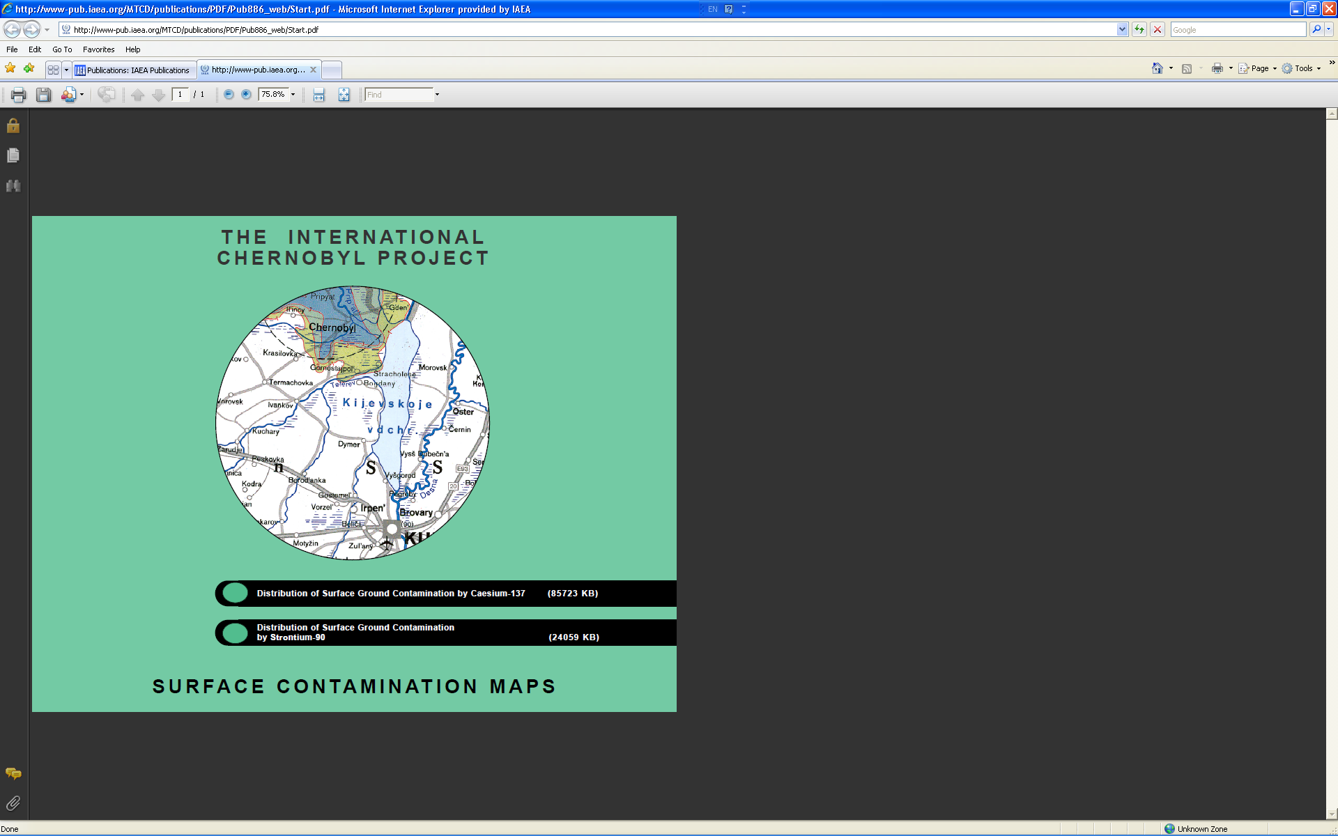Open Pages panel in left sidebar
Image resolution: width=1338 pixels, height=836 pixels.
[x=13, y=155]
